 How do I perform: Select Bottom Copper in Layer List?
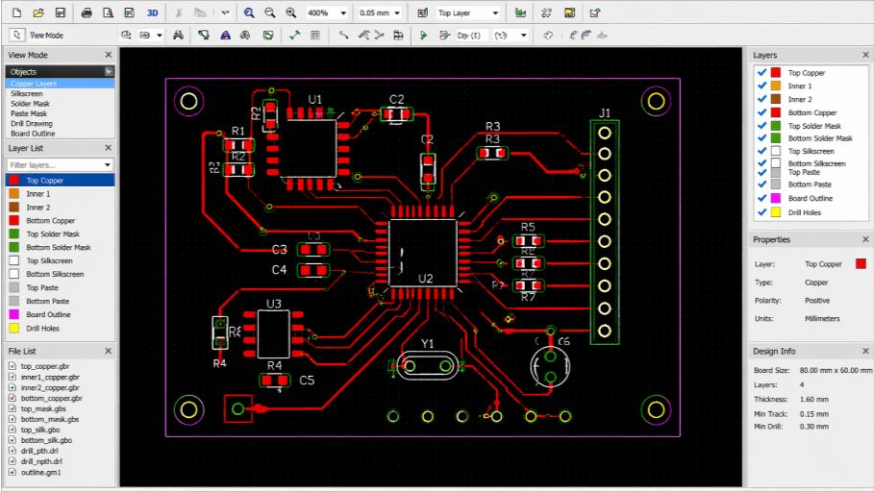[x=50, y=221]
